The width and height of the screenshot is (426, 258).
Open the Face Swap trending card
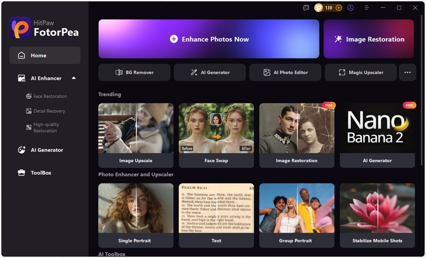[216, 135]
